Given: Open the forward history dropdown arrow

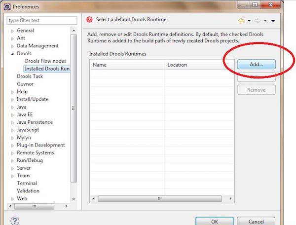Looking at the screenshot, I should point(265,21).
